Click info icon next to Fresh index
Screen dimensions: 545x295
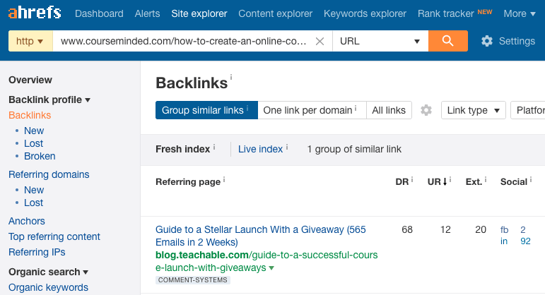[214, 148]
